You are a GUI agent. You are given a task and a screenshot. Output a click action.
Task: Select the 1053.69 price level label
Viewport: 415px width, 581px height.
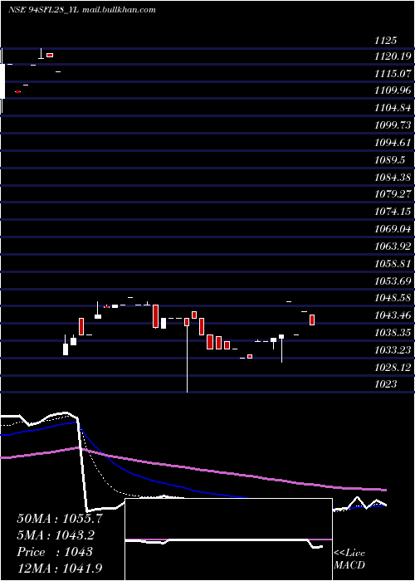(x=393, y=281)
